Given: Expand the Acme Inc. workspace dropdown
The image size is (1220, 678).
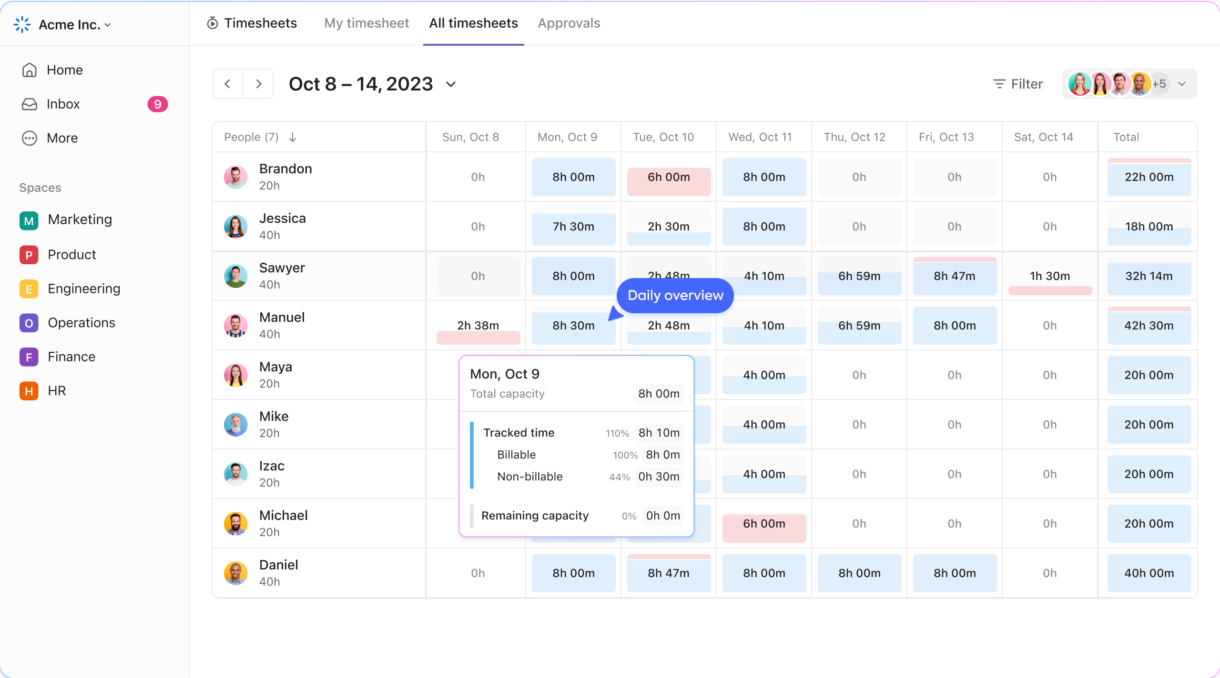Looking at the screenshot, I should click(108, 25).
